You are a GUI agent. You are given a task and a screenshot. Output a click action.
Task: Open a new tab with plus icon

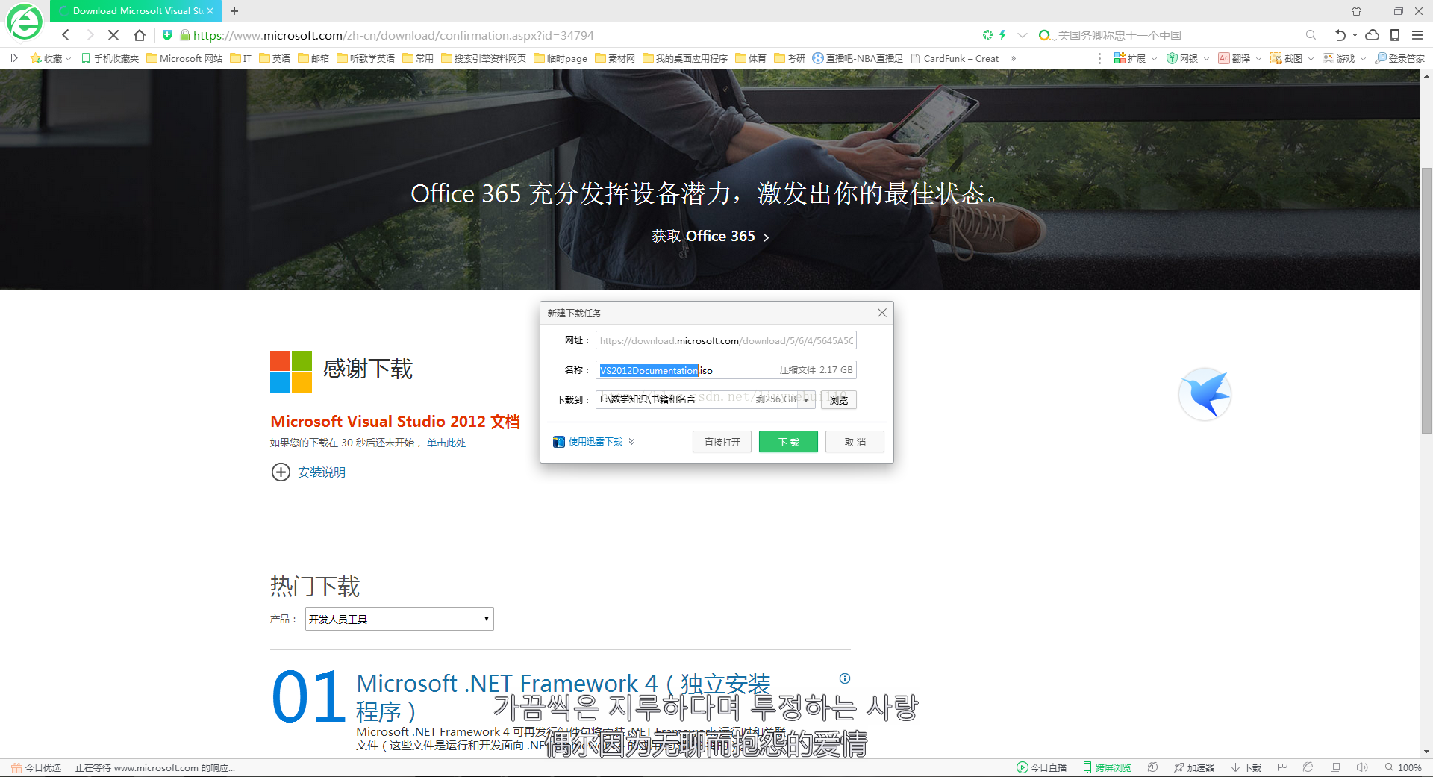click(x=234, y=11)
